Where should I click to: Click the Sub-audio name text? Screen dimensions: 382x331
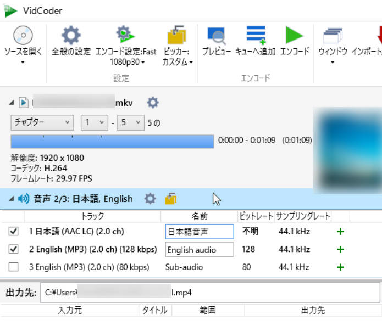(x=184, y=267)
